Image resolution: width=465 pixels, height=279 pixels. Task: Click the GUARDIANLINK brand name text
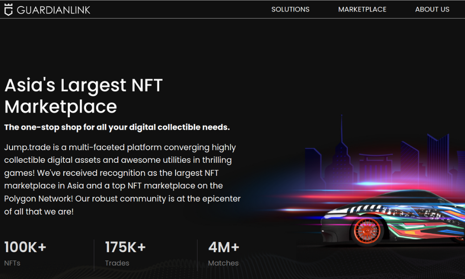click(53, 10)
